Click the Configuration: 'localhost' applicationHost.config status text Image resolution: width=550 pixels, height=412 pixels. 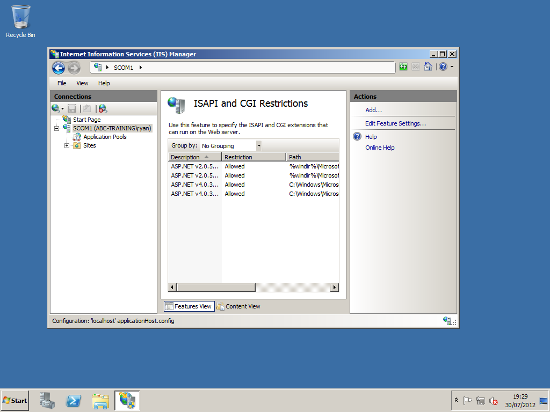click(113, 321)
